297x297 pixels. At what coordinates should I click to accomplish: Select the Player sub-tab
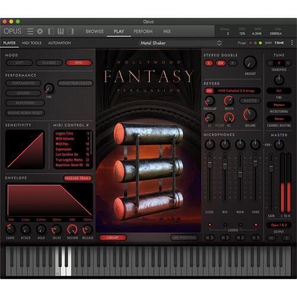click(x=10, y=43)
